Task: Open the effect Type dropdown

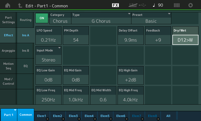Action: pyautogui.click(x=101, y=18)
